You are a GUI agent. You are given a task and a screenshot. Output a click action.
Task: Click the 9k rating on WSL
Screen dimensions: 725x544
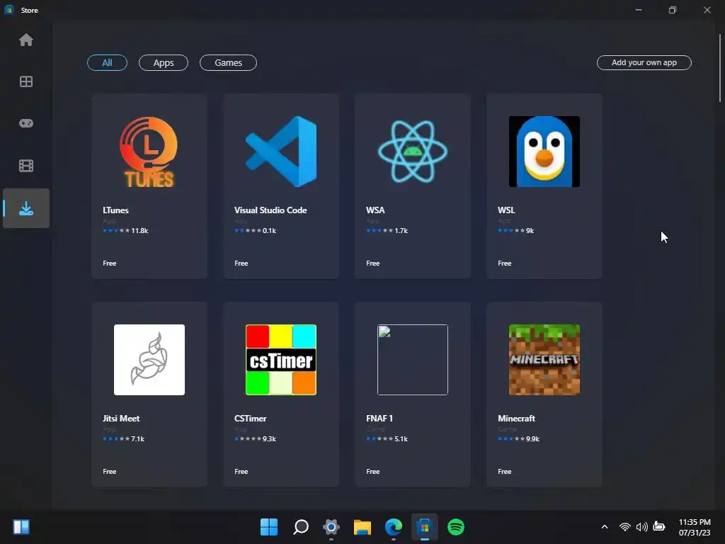[530, 230]
